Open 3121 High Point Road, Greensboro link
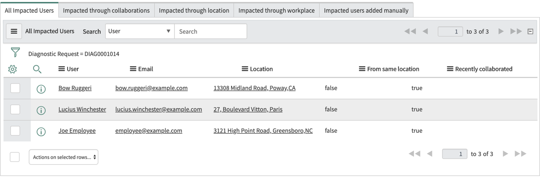Viewport: 540px width, 178px height. point(263,131)
